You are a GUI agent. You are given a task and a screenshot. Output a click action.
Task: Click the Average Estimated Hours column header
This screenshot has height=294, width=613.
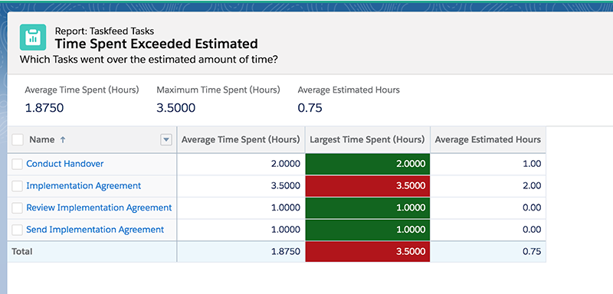[488, 139]
